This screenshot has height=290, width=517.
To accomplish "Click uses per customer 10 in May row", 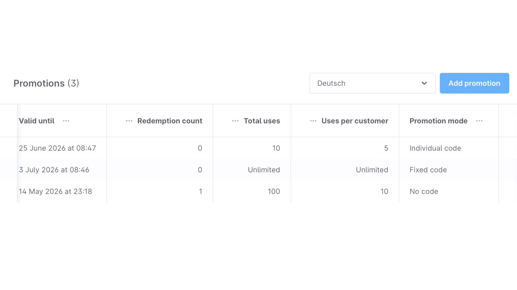I will pos(384,191).
